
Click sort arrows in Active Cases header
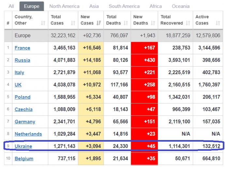tap(217, 23)
